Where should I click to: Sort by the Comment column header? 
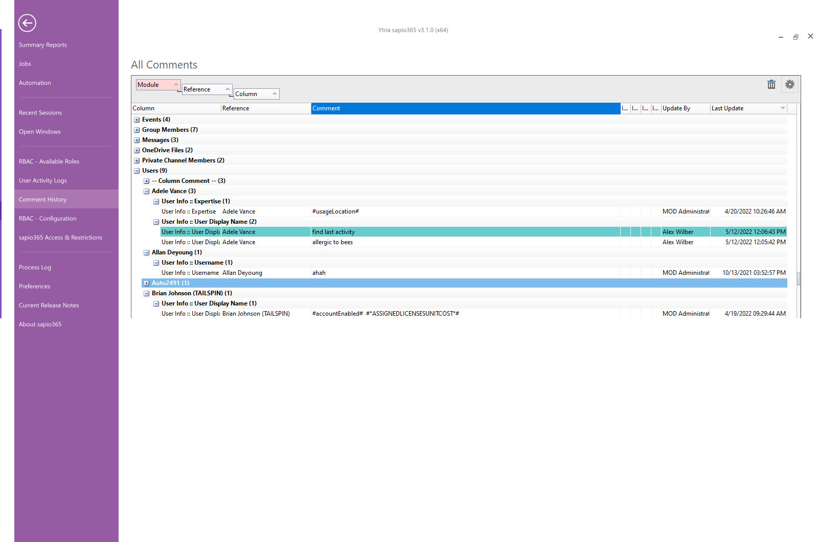click(465, 108)
